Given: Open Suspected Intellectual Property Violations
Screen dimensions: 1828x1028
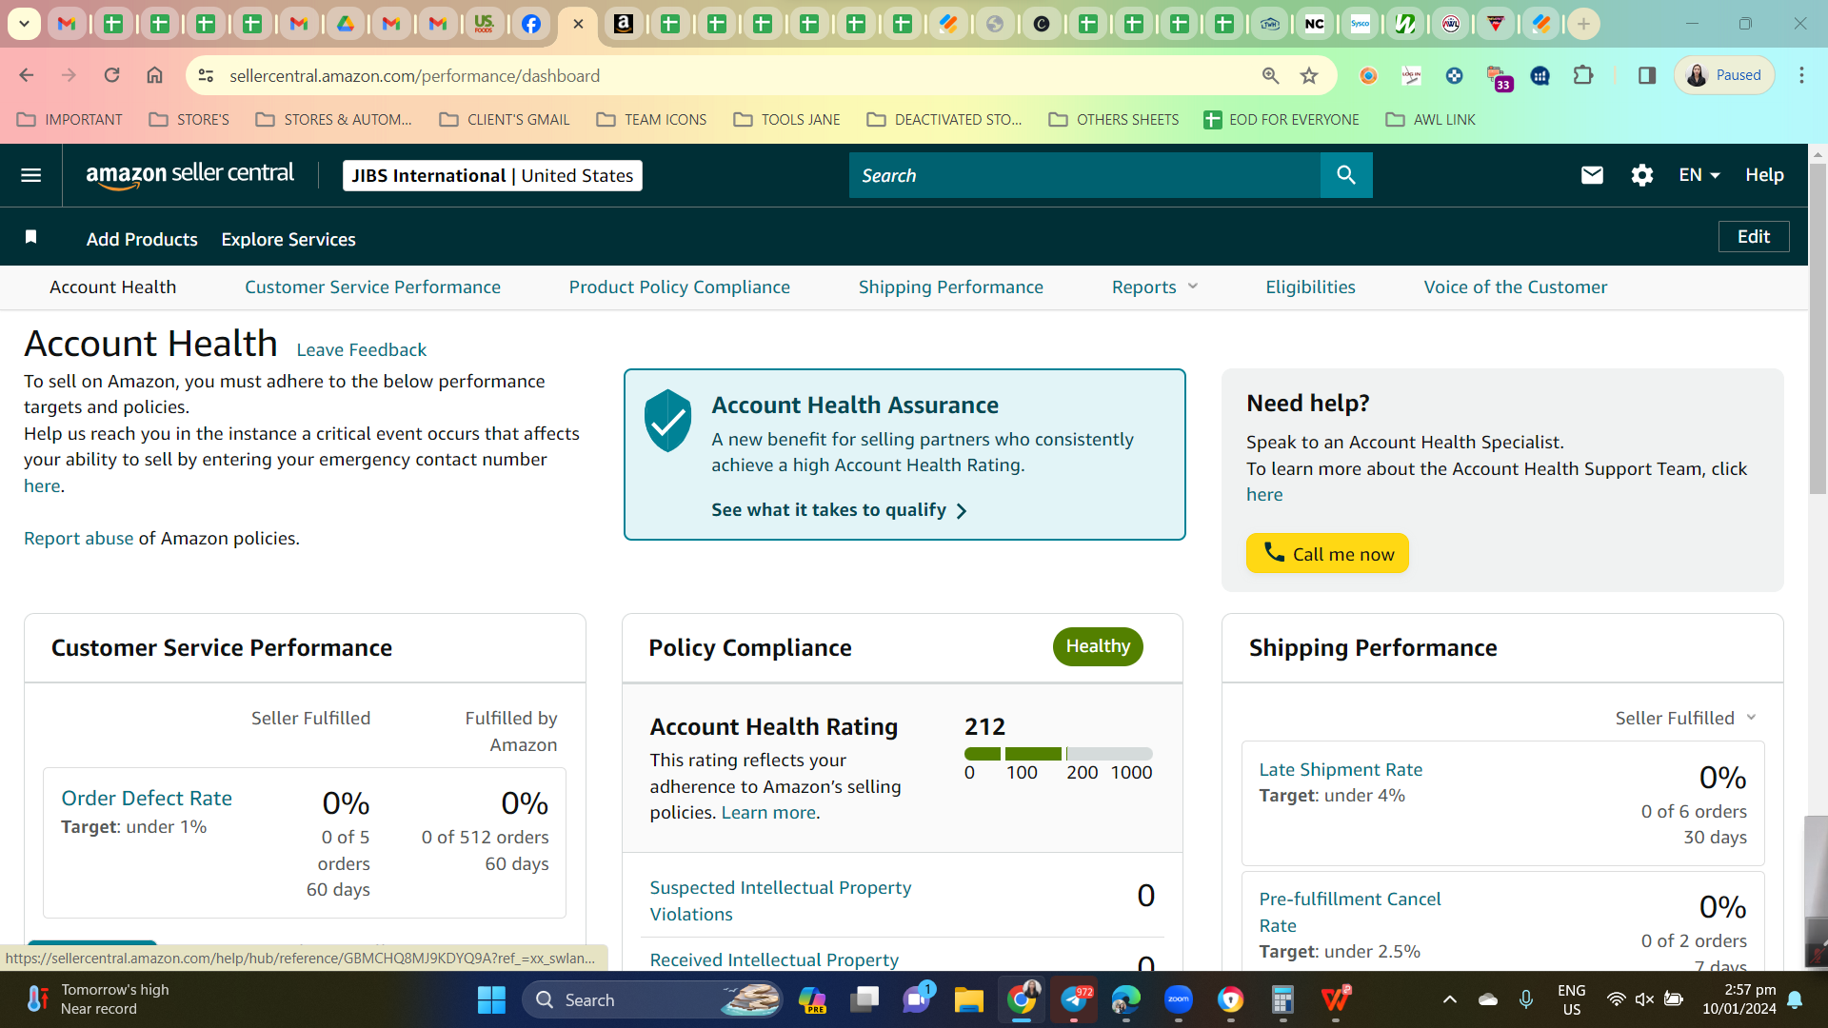Looking at the screenshot, I should [x=781, y=900].
